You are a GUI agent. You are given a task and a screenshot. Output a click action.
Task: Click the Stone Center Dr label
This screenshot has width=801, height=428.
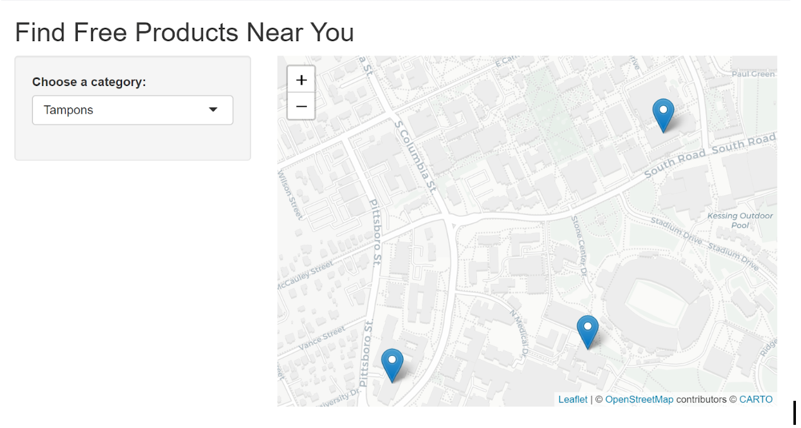click(x=580, y=245)
